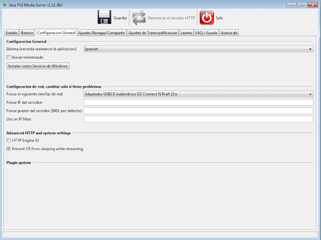Click the Guardar floppy disk icon

tap(104, 17)
